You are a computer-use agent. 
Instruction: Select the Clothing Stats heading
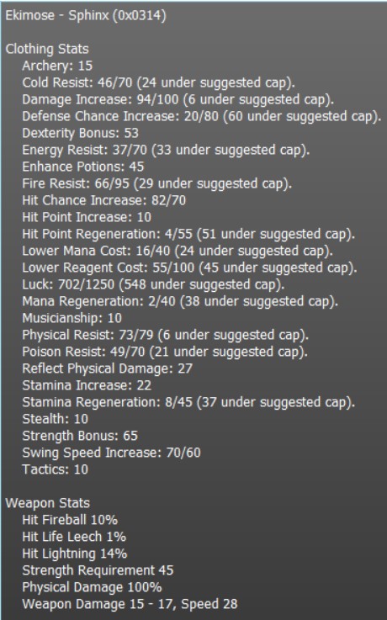(47, 49)
